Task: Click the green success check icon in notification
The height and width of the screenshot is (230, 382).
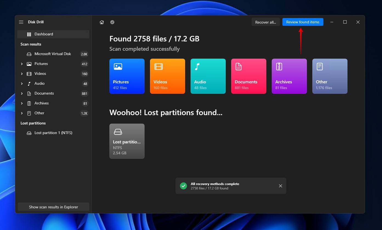Action: click(x=183, y=186)
